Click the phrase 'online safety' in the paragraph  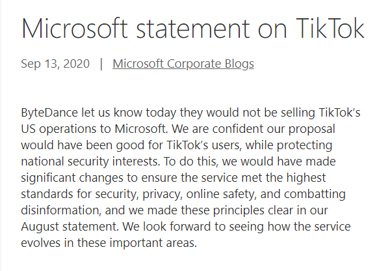tap(220, 194)
